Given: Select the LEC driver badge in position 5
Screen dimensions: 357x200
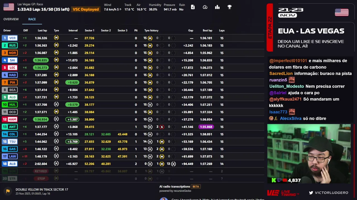Looking at the screenshot, I should click(10, 67).
